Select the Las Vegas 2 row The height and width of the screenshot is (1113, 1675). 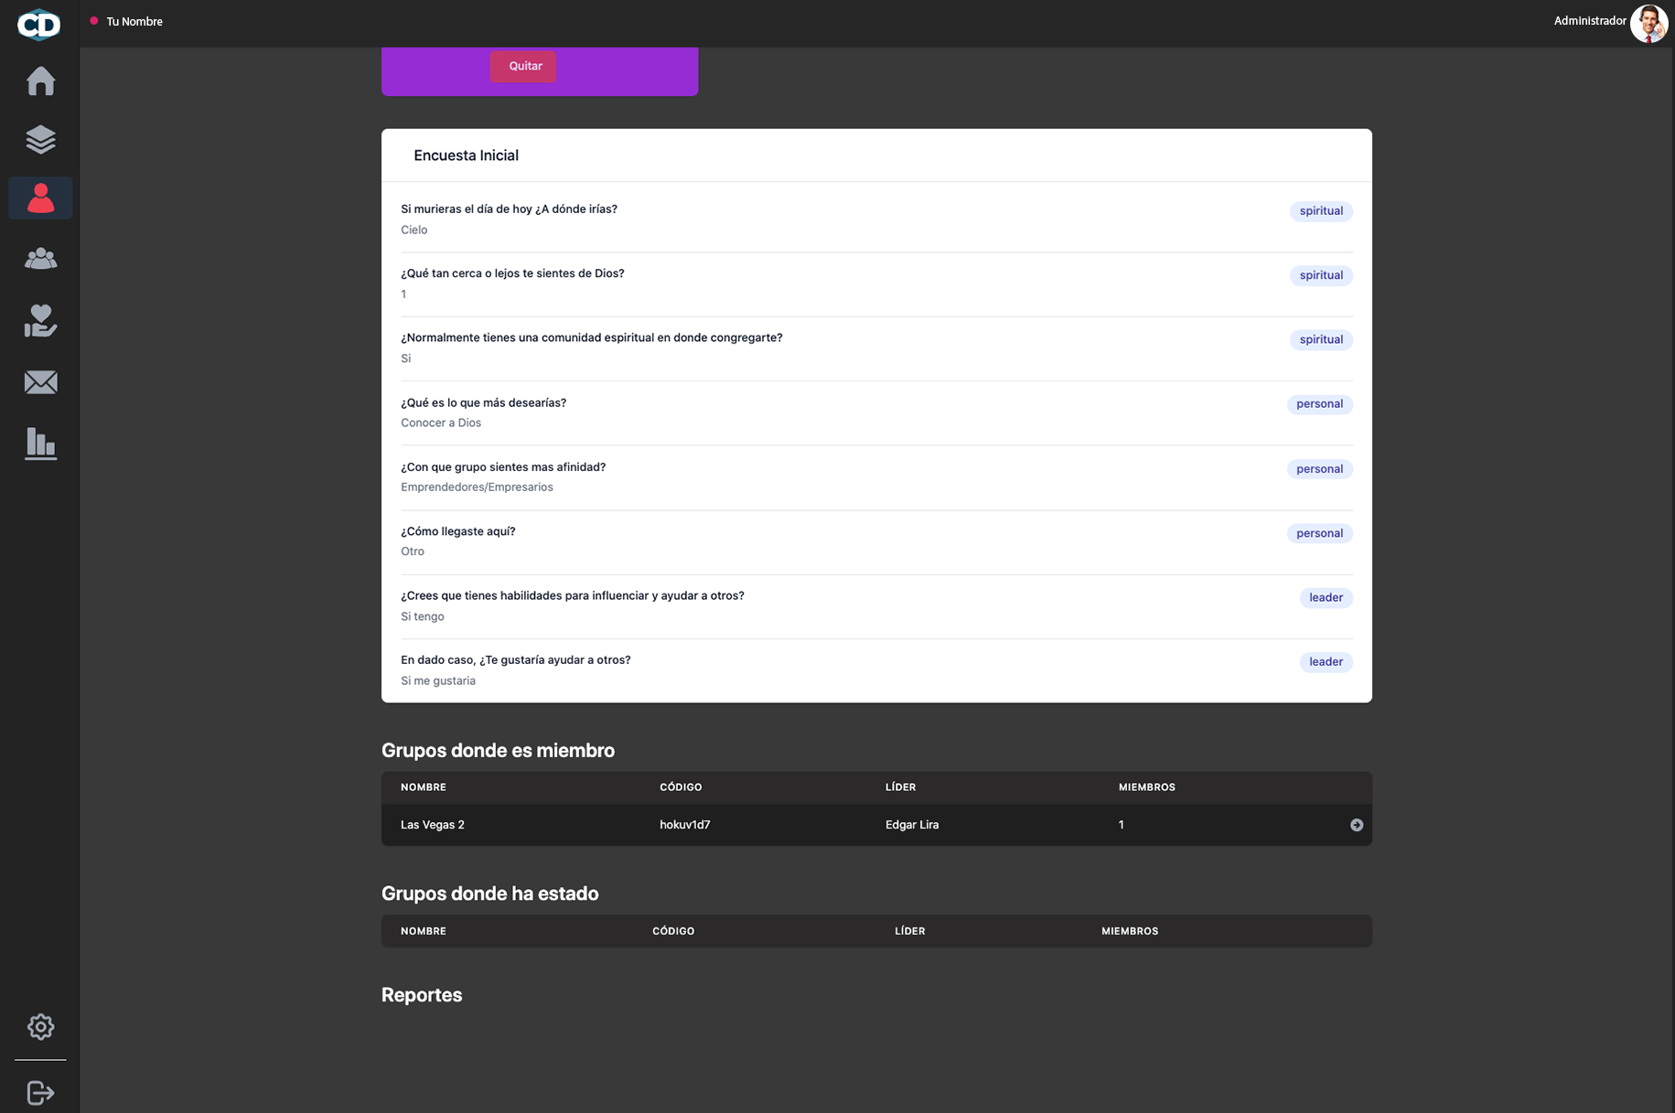click(x=876, y=825)
